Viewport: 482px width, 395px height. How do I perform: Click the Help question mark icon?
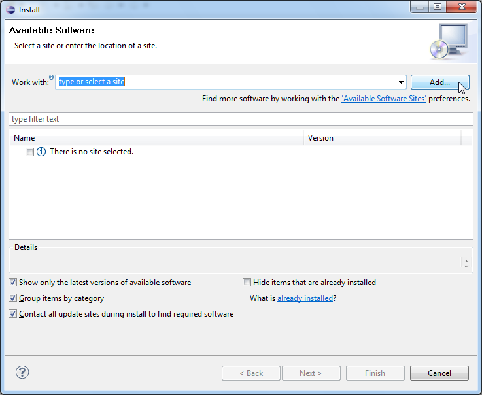pyautogui.click(x=22, y=373)
